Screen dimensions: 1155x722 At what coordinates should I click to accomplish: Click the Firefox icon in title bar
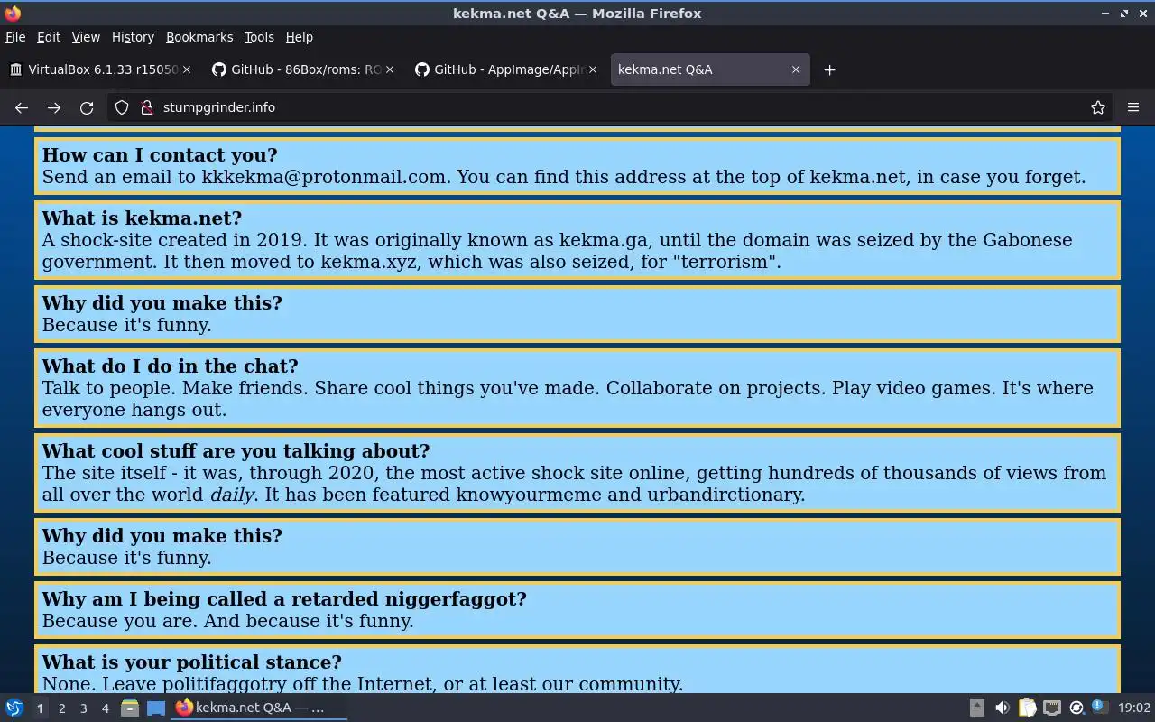pos(13,13)
